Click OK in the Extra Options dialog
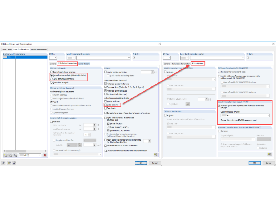The height and width of the screenshot is (207, 276). [255, 163]
